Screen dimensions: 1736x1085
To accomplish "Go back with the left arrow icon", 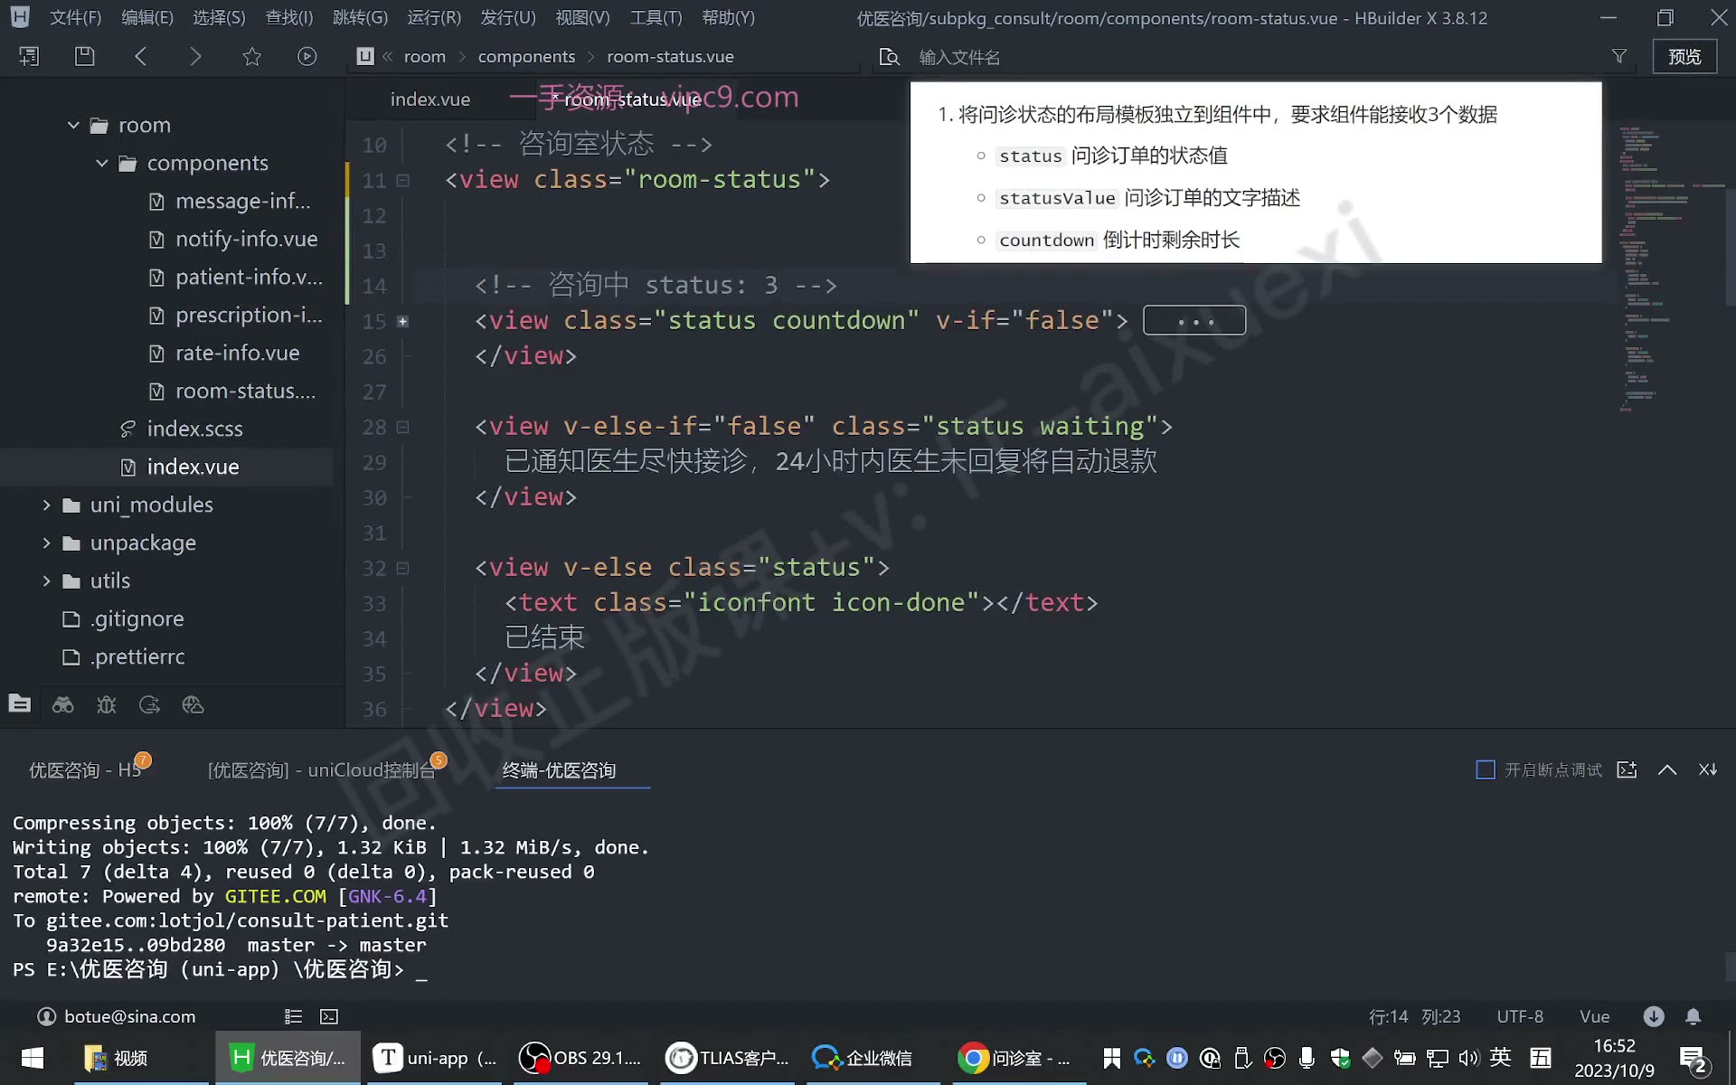I will click(140, 56).
